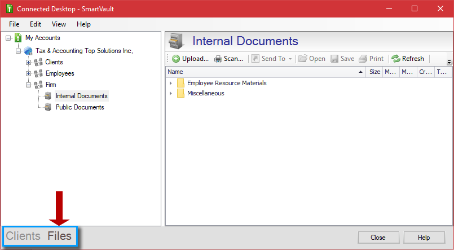Select Clients in the tree
Viewport: 454px width, 250px height.
click(x=54, y=62)
